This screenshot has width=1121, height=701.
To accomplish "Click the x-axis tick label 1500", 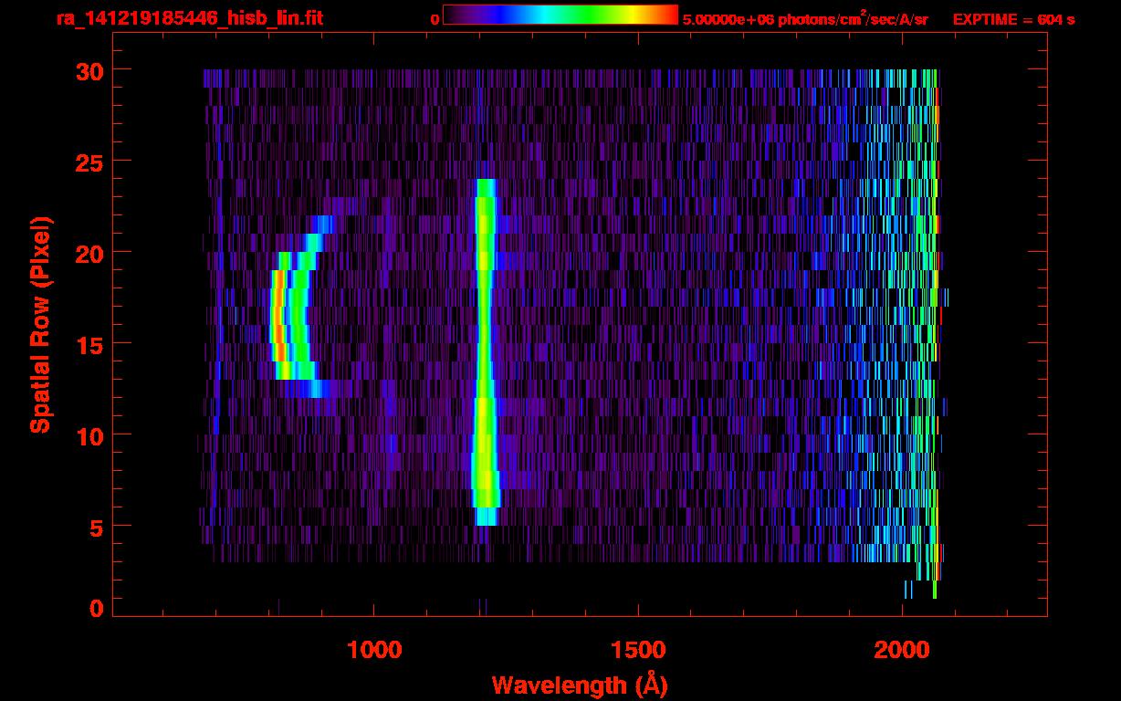I will [638, 650].
